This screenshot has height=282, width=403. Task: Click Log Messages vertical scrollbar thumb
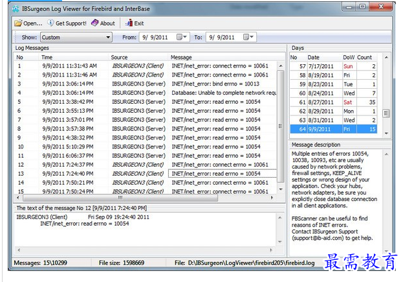[281, 126]
